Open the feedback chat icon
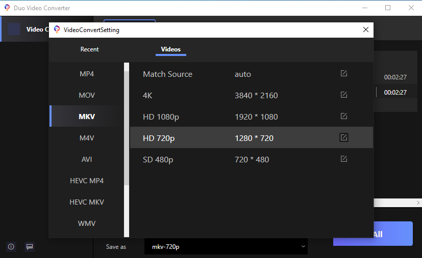Viewport: 422px width, 258px height. (30, 246)
